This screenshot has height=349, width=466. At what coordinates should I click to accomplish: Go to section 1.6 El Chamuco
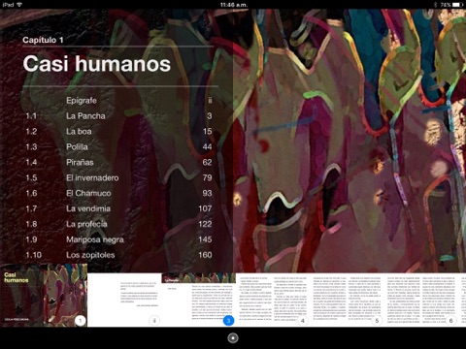(x=118, y=193)
